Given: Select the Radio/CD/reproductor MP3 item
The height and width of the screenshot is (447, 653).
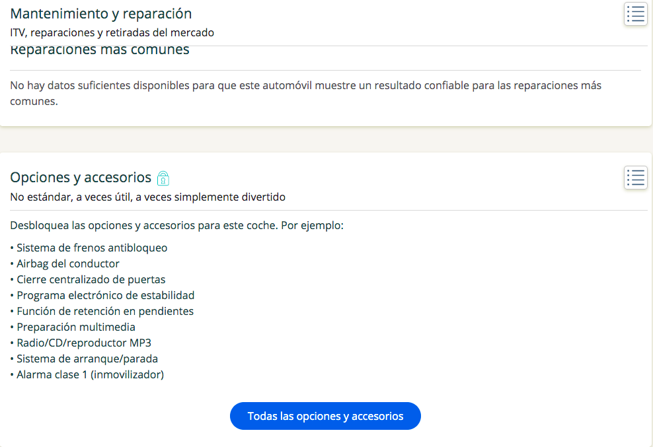Looking at the screenshot, I should [81, 343].
